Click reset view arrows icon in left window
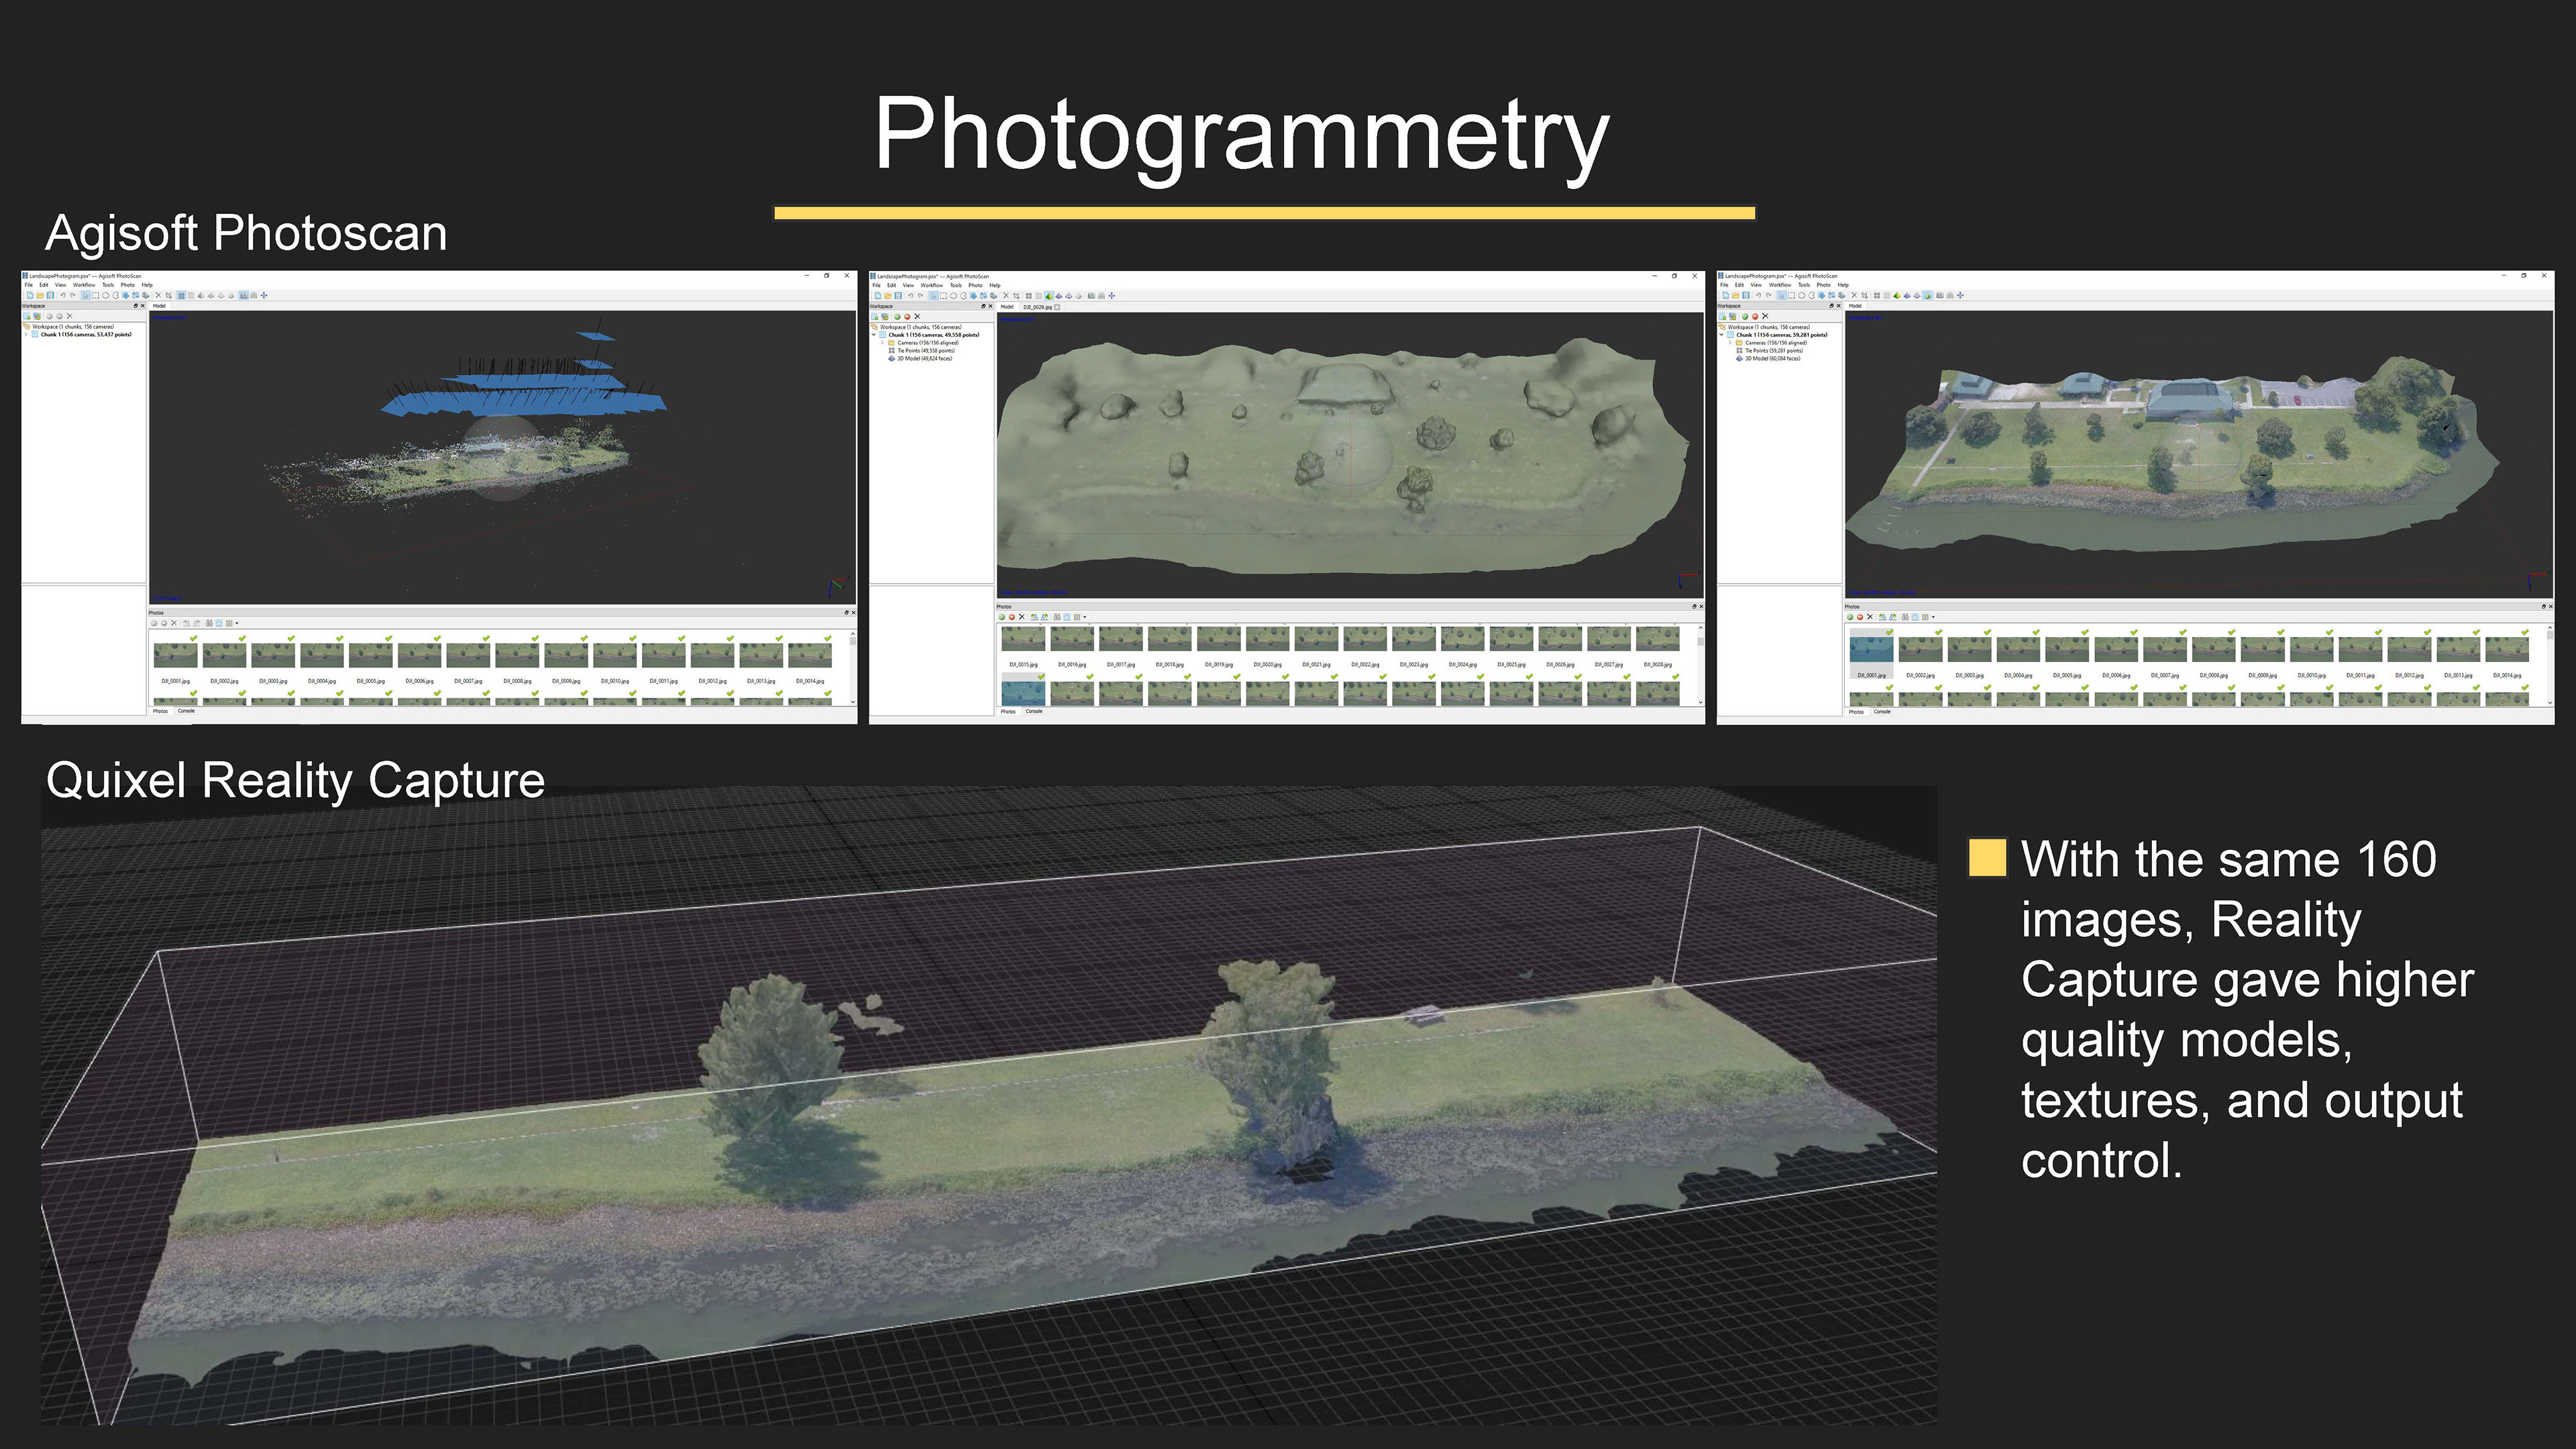The width and height of the screenshot is (2576, 1449). coord(264,296)
